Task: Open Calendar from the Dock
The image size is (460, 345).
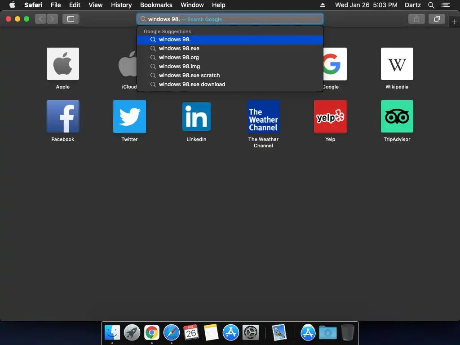Action: tap(191, 333)
